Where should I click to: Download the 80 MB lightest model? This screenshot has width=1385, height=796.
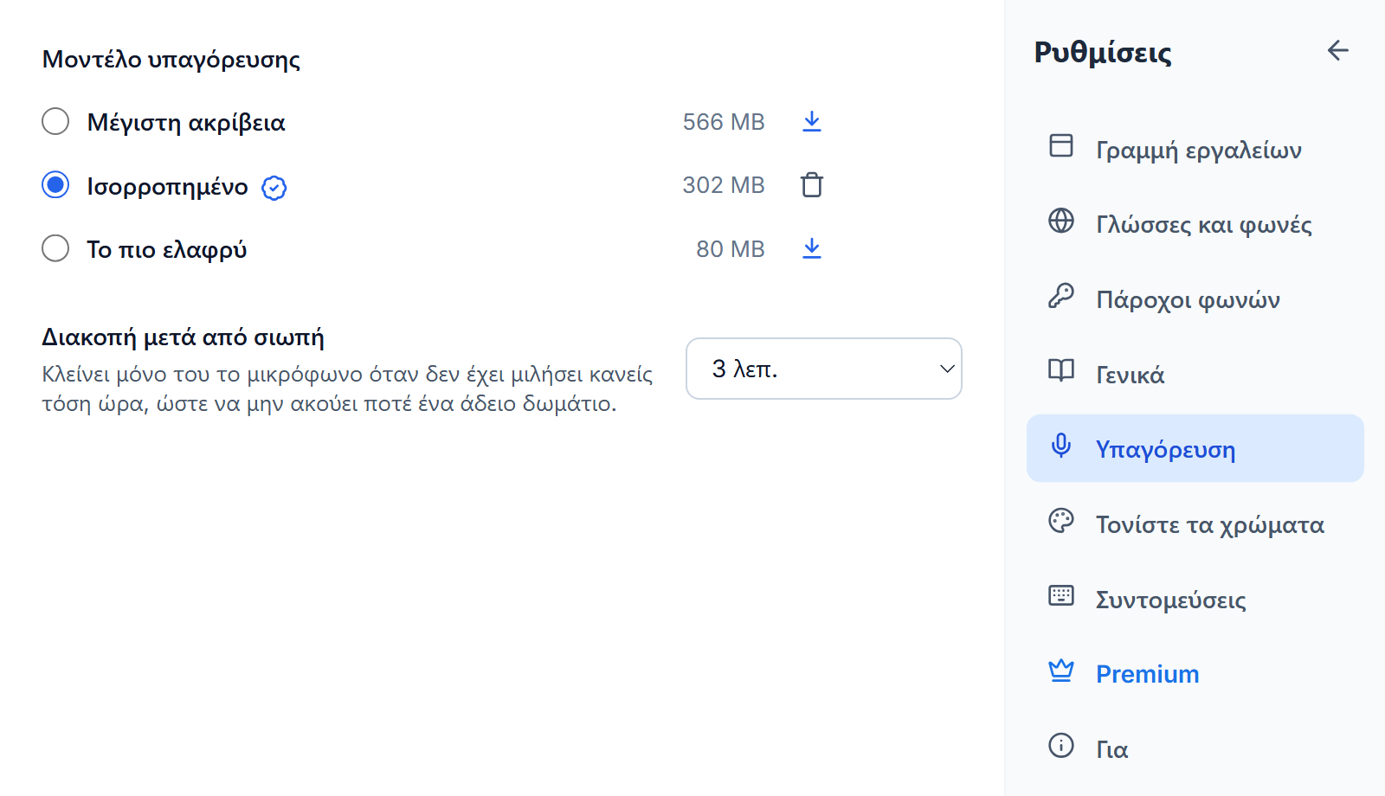tap(811, 249)
